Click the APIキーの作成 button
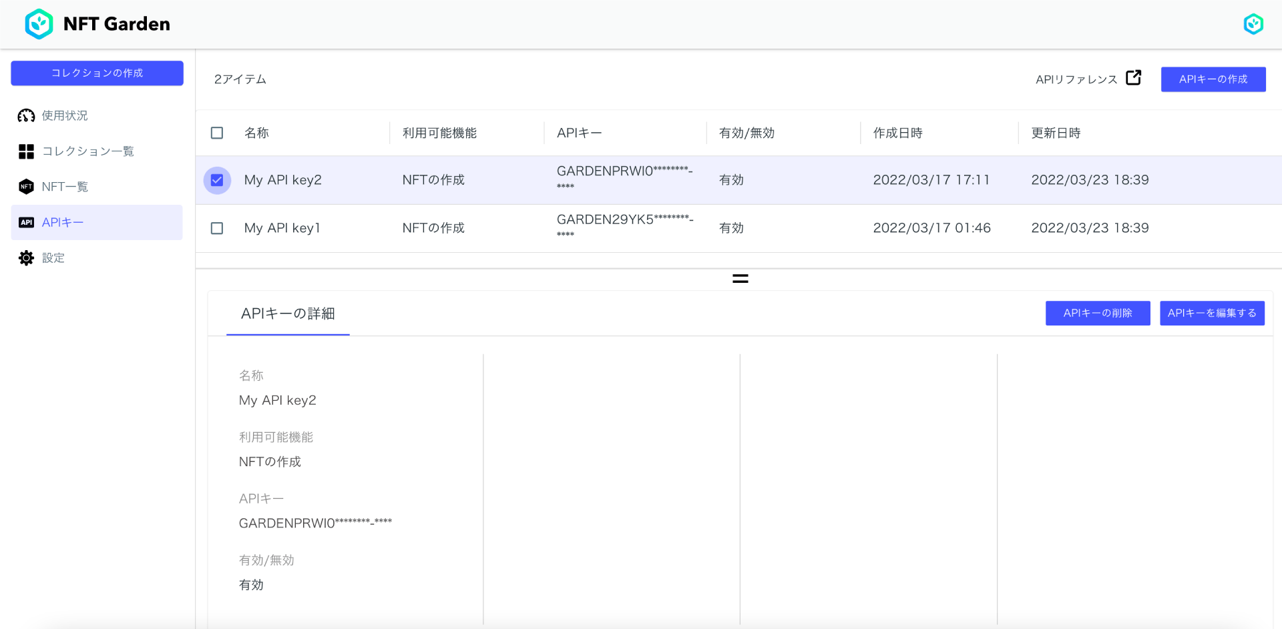This screenshot has height=629, width=1282. [1213, 79]
